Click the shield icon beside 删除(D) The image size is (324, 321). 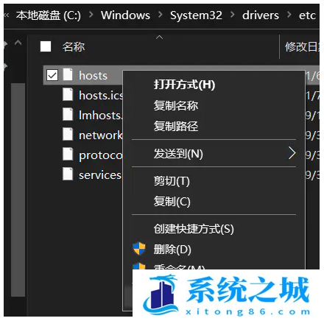(139, 249)
